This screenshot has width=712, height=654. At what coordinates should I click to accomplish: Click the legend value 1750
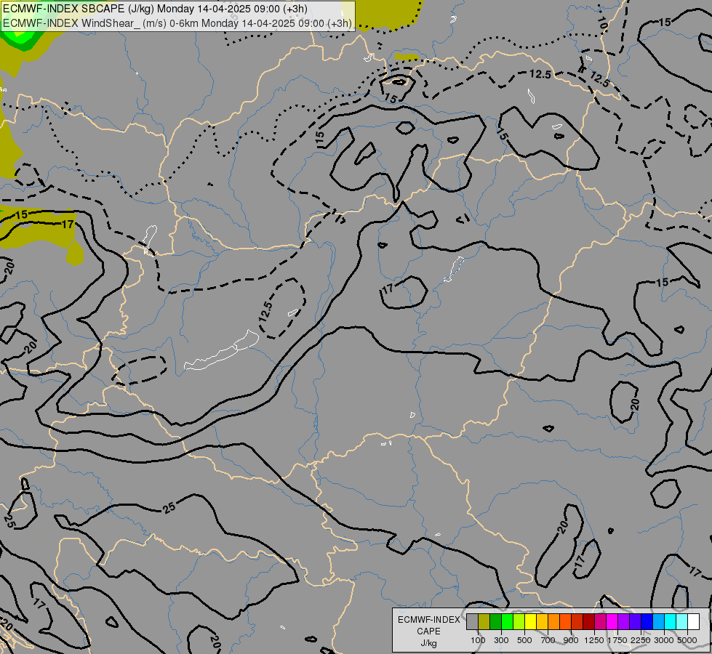(617, 640)
